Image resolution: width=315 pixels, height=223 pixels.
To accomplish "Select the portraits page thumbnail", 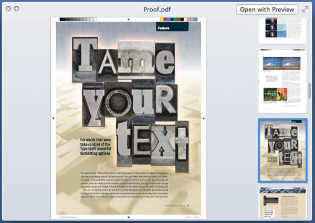I will pyautogui.click(x=282, y=30).
